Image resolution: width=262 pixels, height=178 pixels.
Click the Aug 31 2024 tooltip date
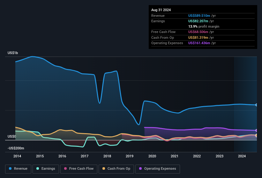coord(161,10)
